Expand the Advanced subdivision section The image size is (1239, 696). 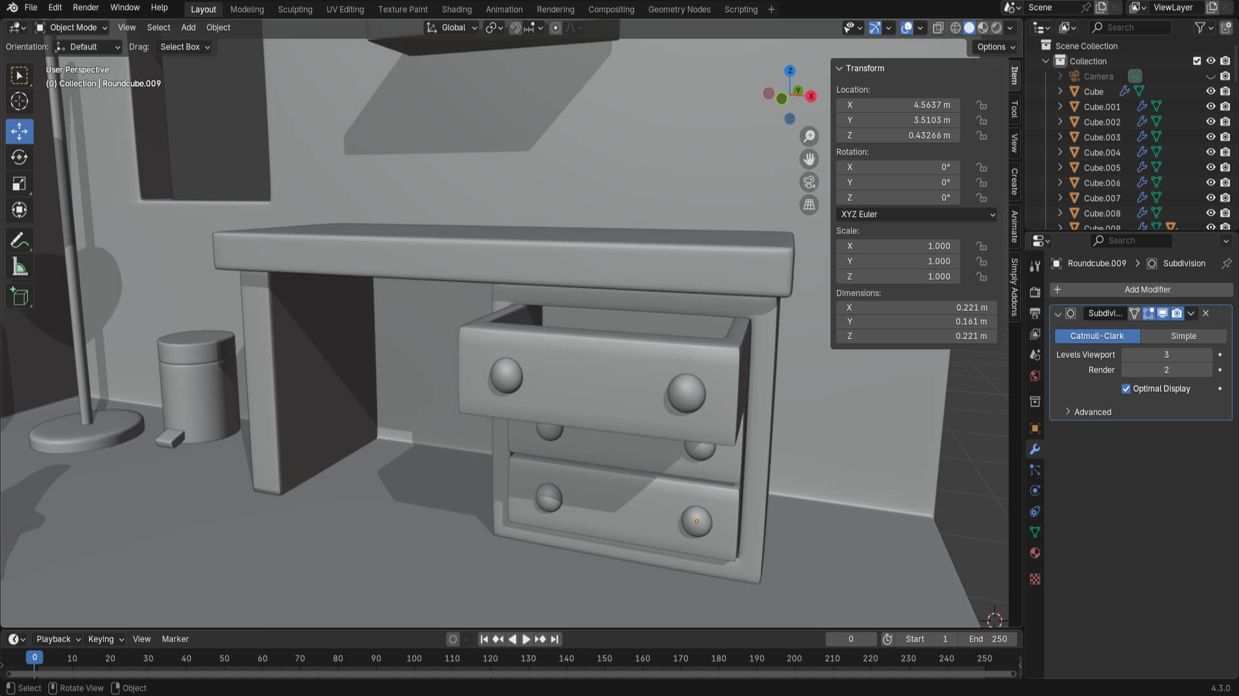click(x=1092, y=412)
